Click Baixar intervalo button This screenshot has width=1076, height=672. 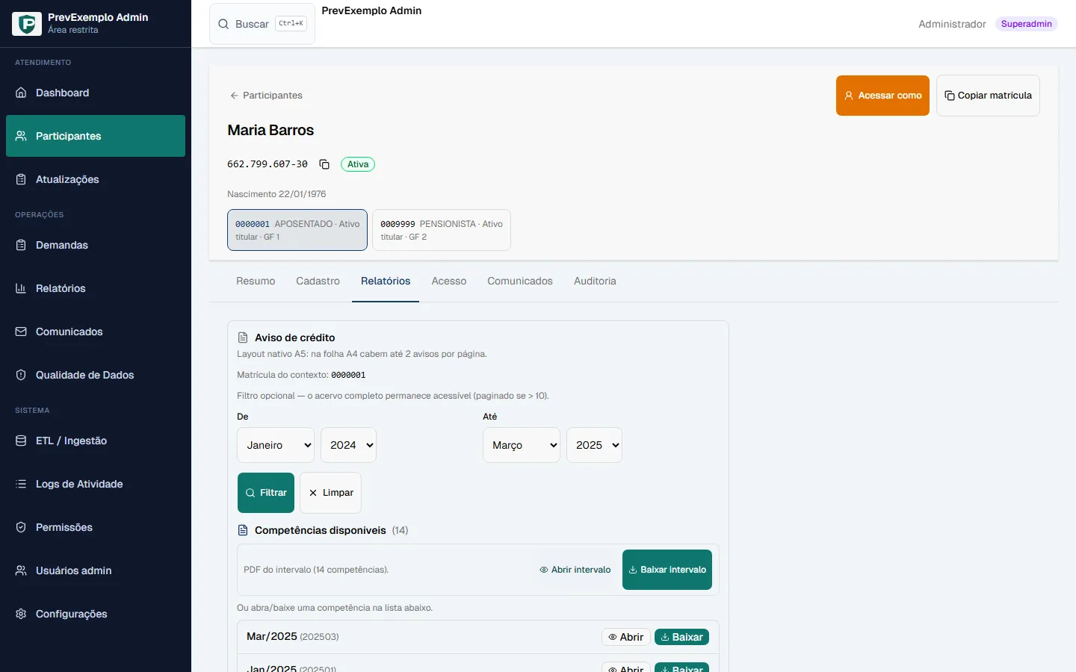(667, 570)
